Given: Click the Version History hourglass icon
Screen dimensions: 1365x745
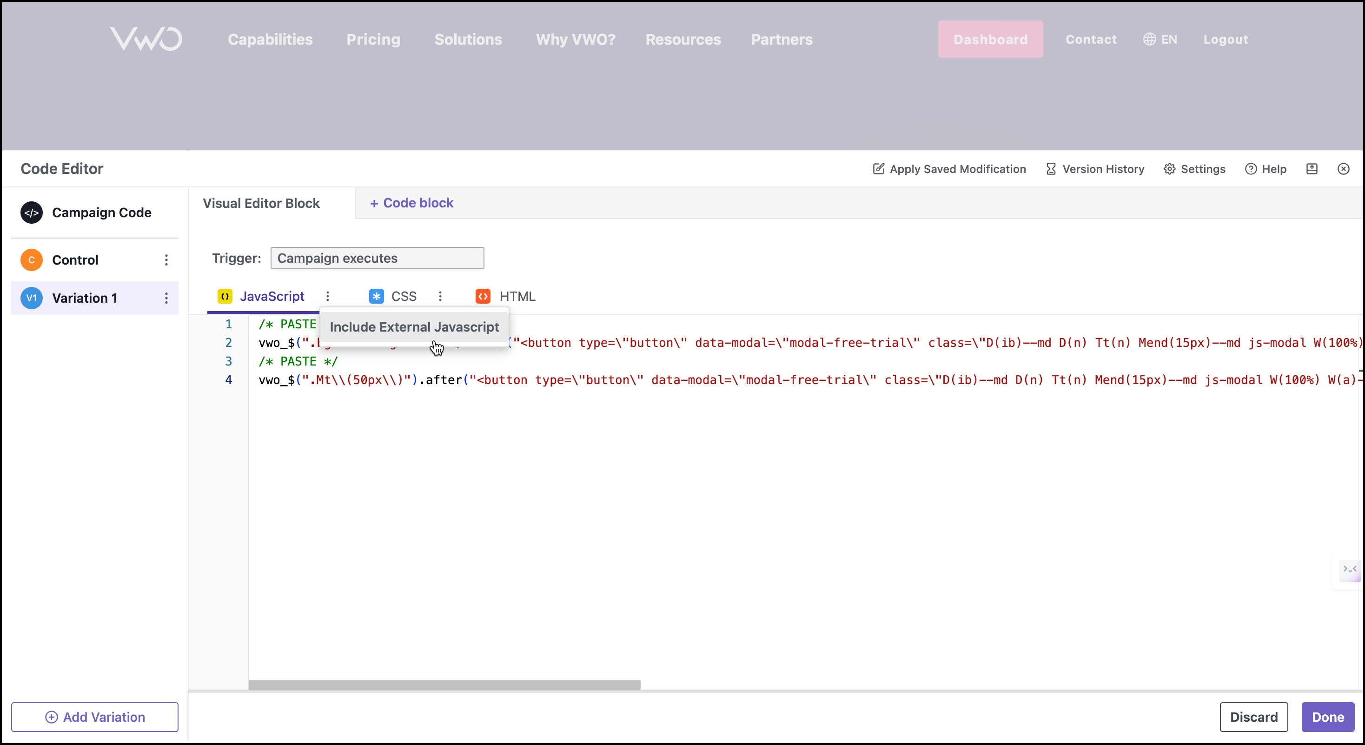Looking at the screenshot, I should 1051,169.
